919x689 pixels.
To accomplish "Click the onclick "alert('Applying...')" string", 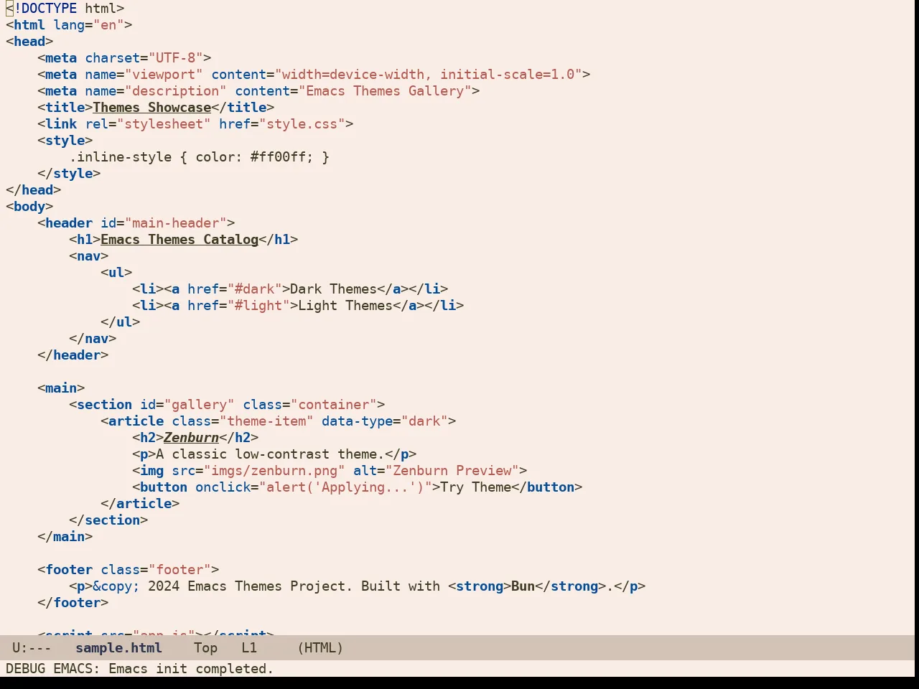I will click(x=345, y=487).
